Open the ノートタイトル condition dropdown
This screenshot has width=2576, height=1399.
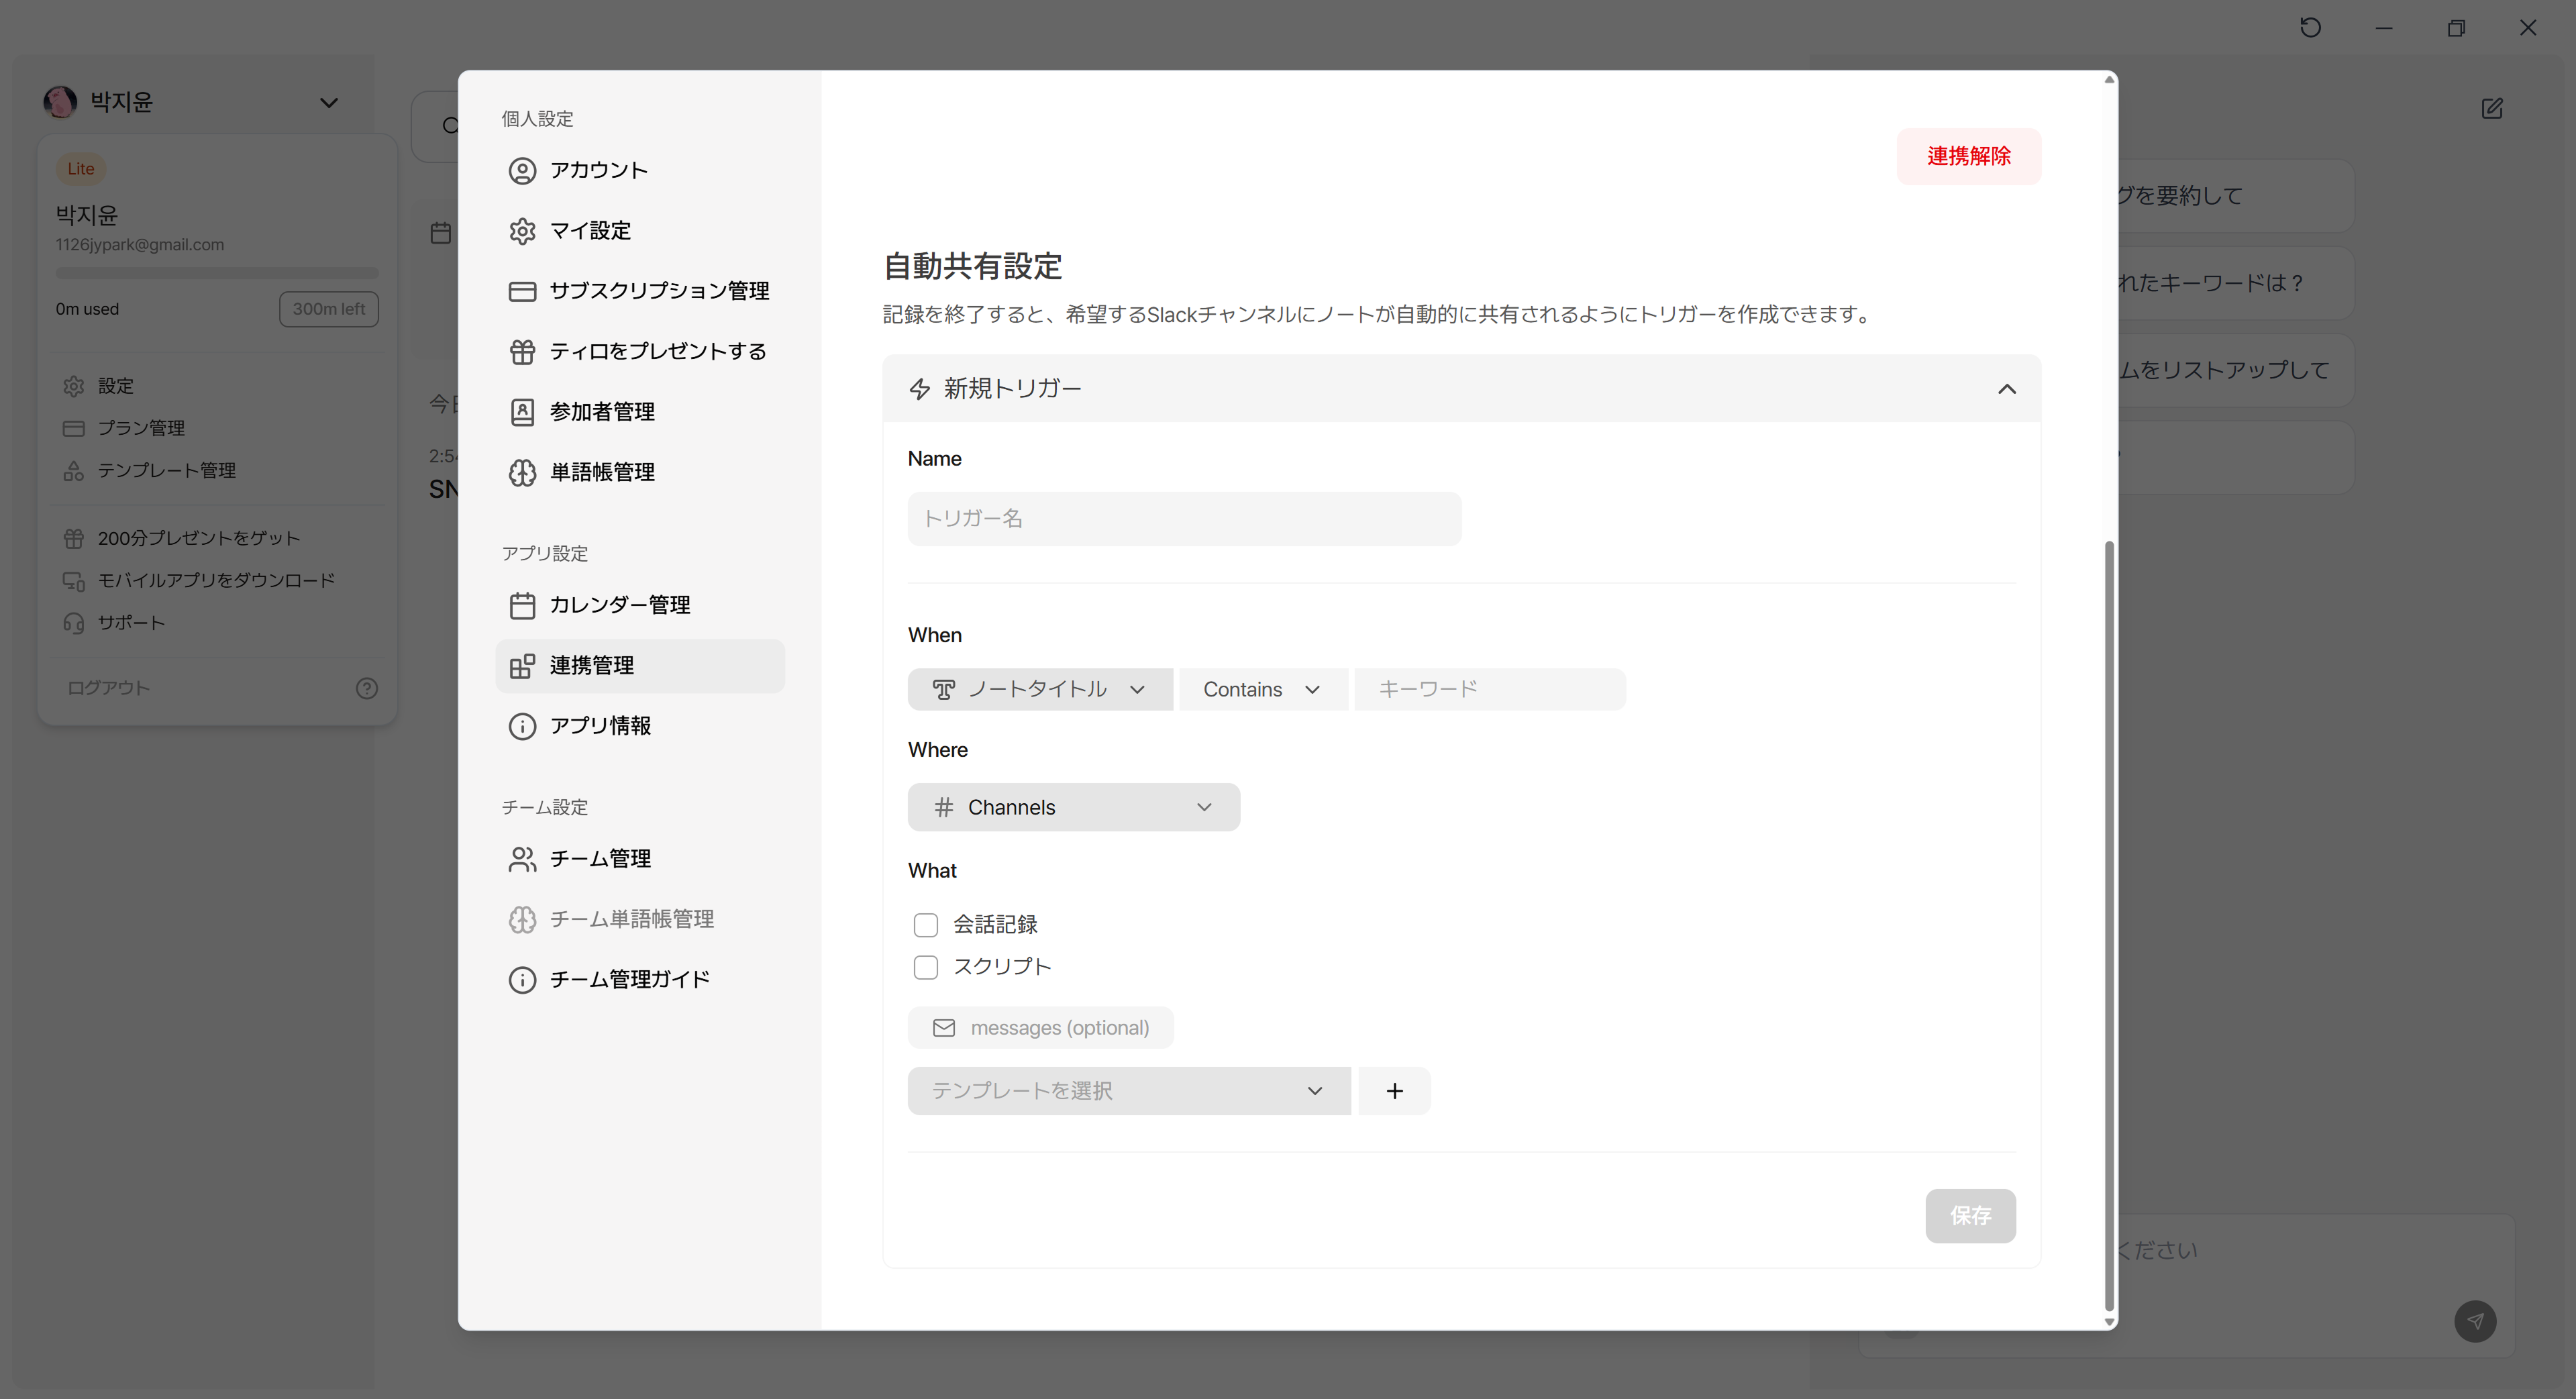pos(1039,690)
